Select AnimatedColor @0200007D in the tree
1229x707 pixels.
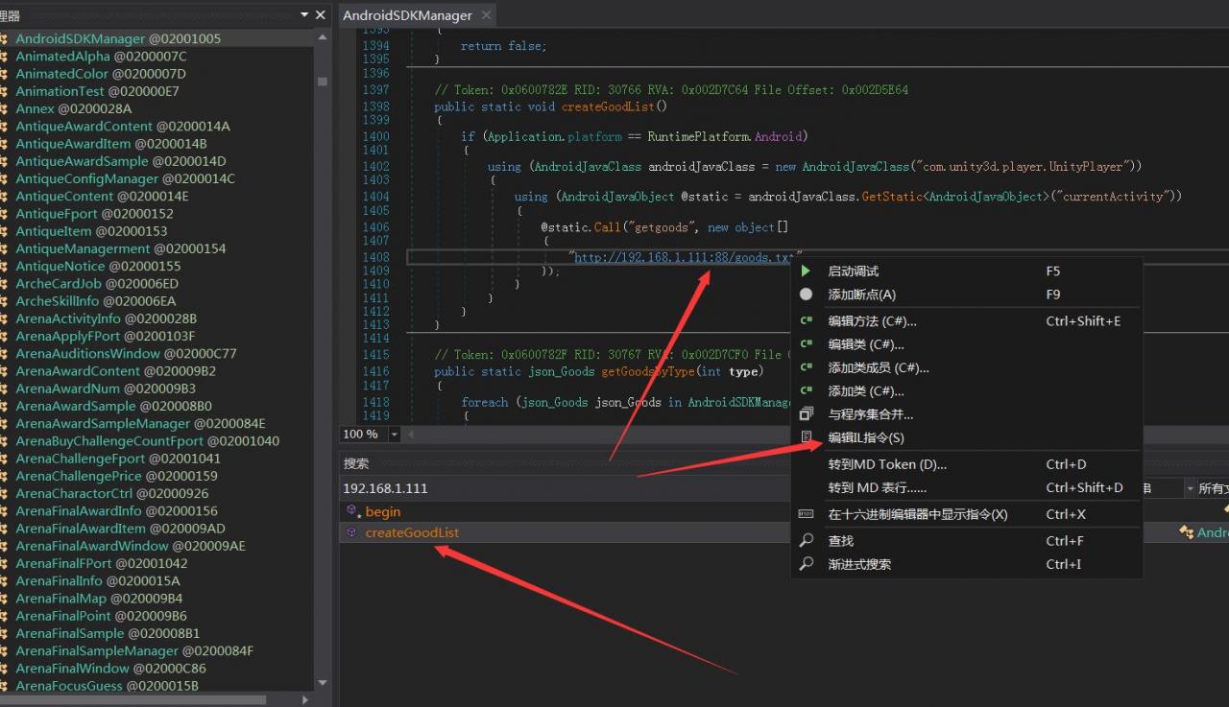(101, 74)
